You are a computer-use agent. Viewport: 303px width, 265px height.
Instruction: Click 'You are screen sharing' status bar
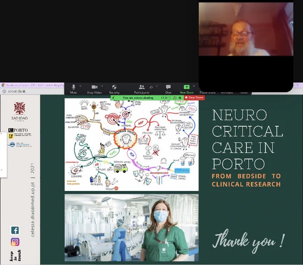pos(138,98)
